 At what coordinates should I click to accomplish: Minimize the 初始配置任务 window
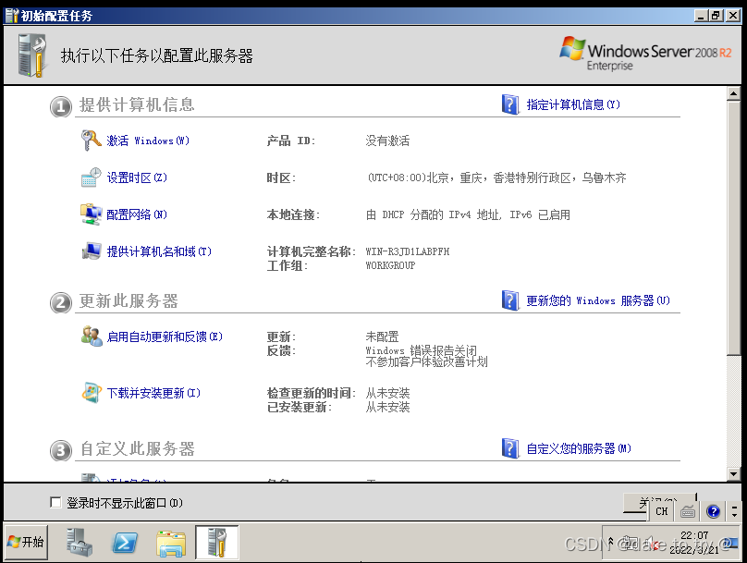pos(701,15)
